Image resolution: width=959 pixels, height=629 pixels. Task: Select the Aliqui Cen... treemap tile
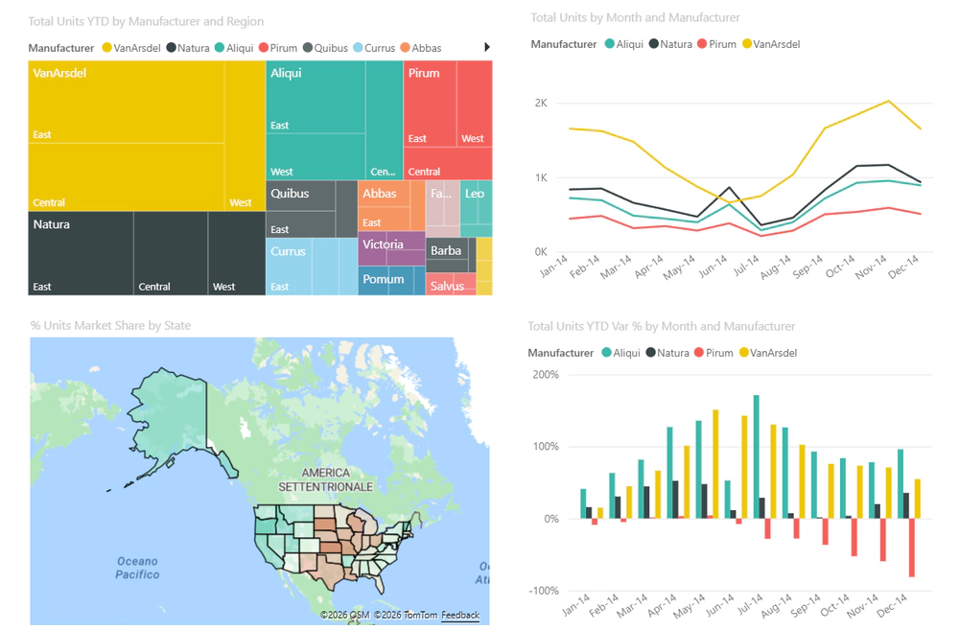pyautogui.click(x=385, y=120)
